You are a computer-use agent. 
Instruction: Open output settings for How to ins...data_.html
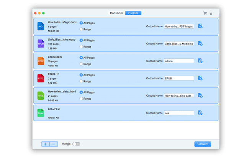[x=200, y=95]
